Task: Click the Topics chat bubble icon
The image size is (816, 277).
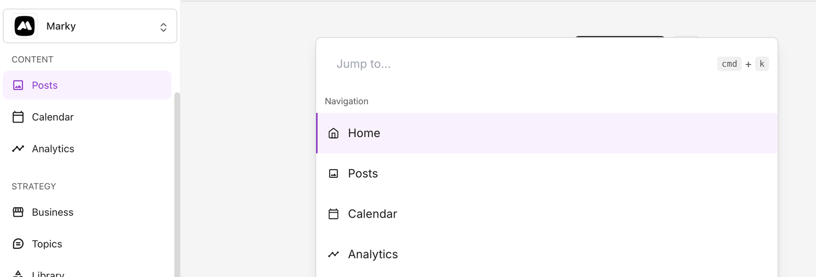Action: click(18, 244)
